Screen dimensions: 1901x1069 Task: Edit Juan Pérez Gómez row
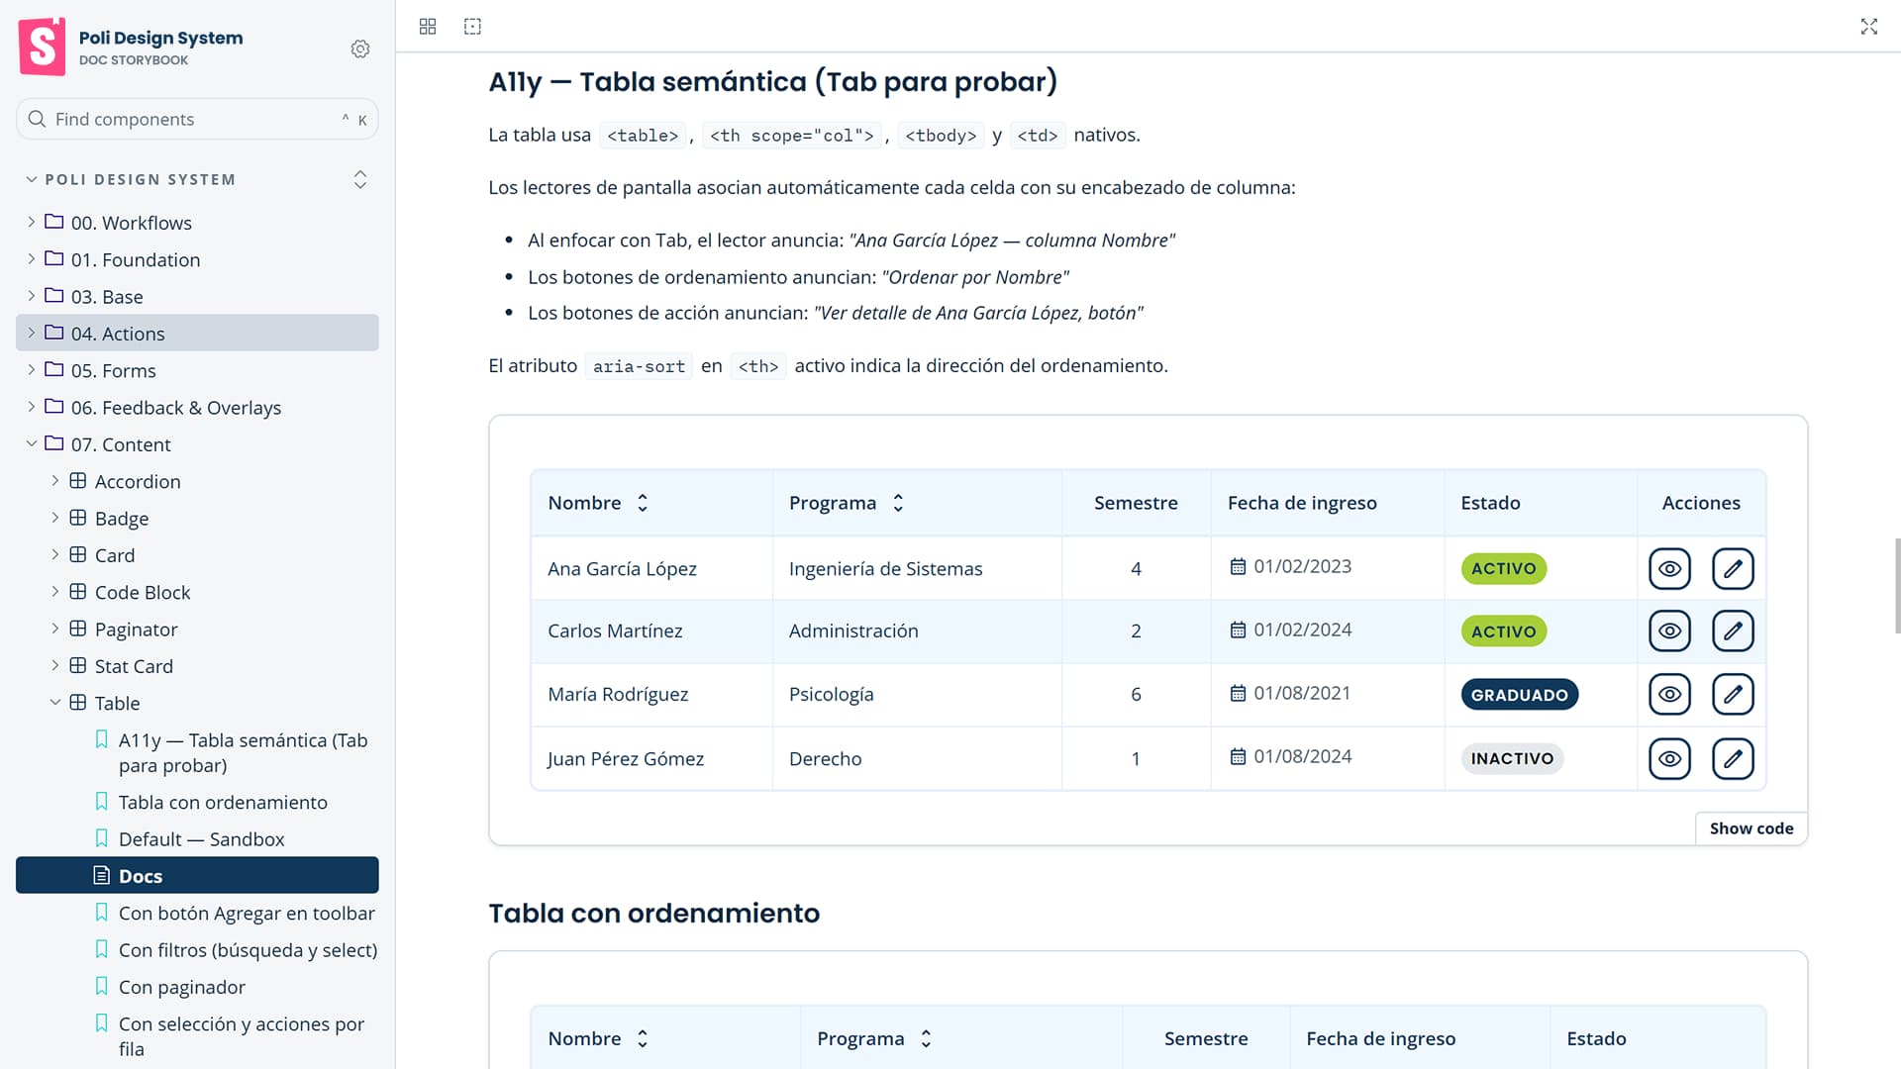click(x=1733, y=758)
